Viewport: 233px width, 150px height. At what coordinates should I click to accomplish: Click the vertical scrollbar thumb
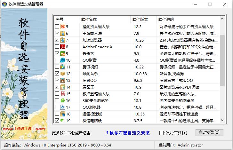click(x=222, y=60)
